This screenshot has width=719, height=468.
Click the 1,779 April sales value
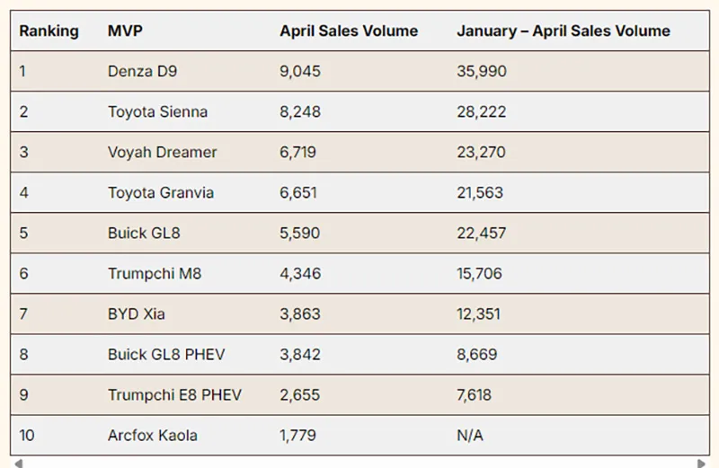(x=298, y=436)
